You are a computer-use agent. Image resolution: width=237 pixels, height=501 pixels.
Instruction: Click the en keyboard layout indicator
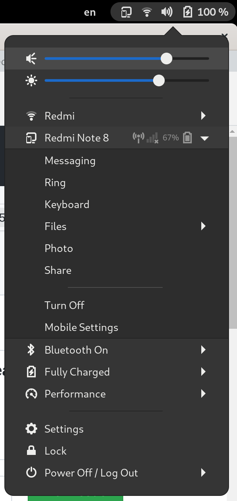click(89, 12)
